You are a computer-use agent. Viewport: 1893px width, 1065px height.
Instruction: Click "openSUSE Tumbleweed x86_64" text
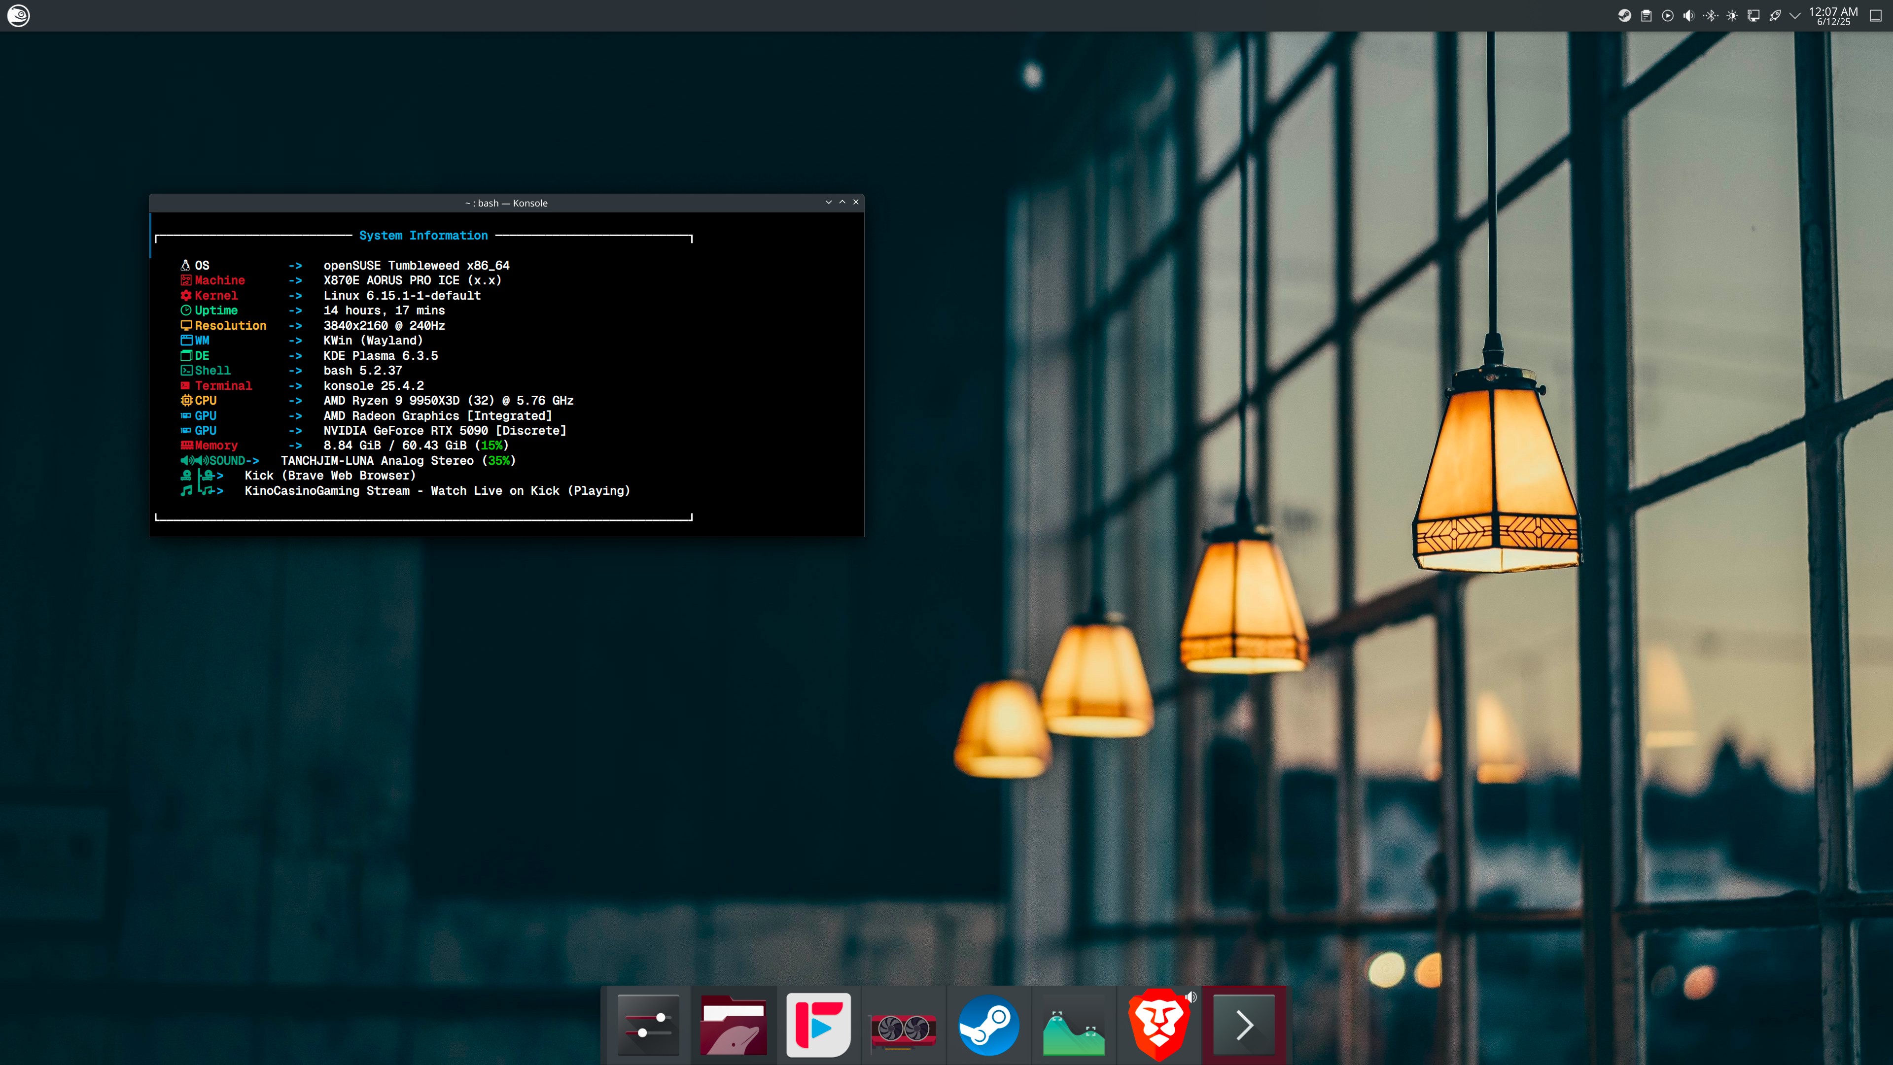(417, 265)
